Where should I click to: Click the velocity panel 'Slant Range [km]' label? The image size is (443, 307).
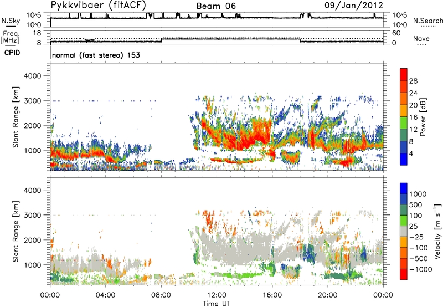point(16,231)
